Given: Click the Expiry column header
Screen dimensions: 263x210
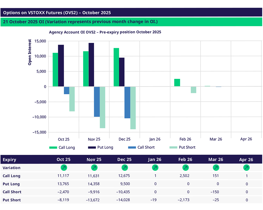Looking at the screenshot, I should pyautogui.click(x=10, y=159).
